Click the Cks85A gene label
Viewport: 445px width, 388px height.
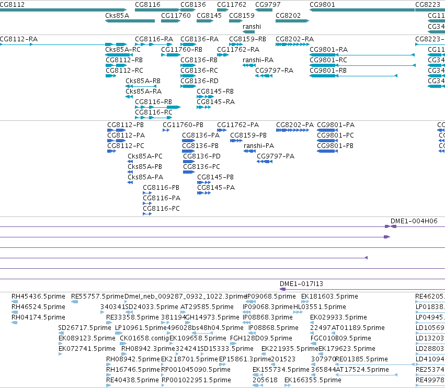point(117,15)
